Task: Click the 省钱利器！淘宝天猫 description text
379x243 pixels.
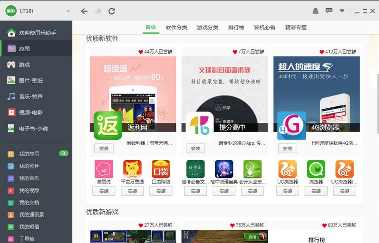Action: (x=149, y=143)
